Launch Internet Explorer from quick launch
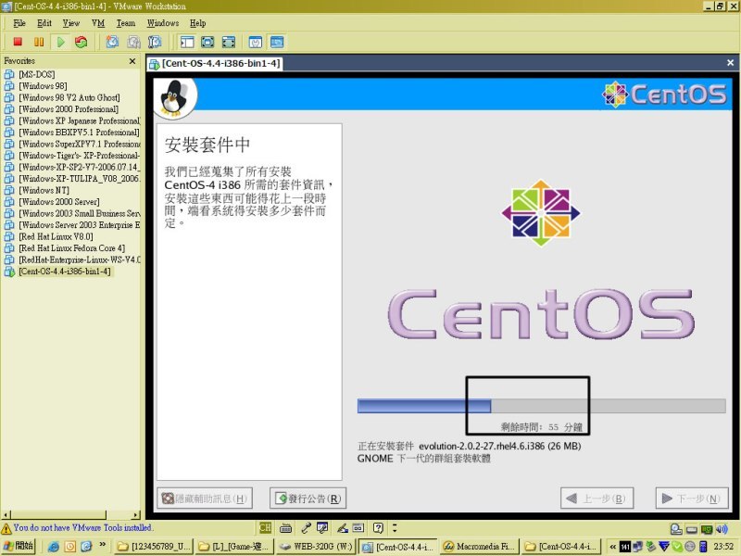The image size is (741, 556). tap(54, 547)
